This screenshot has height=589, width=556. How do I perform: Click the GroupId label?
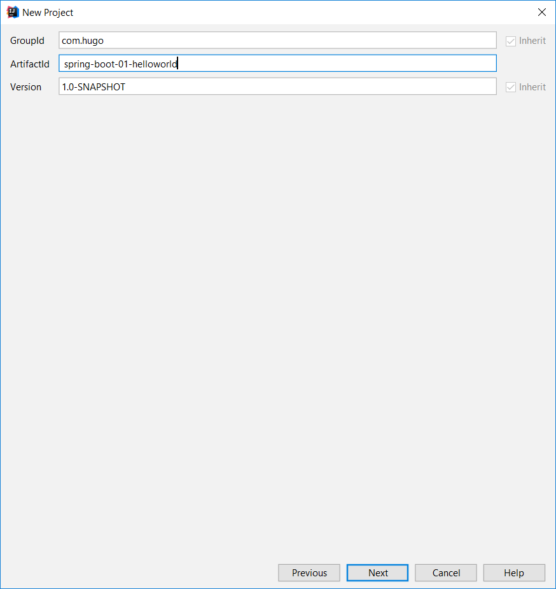tap(27, 41)
